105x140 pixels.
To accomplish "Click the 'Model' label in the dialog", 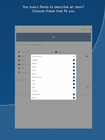I will point(34,74).
